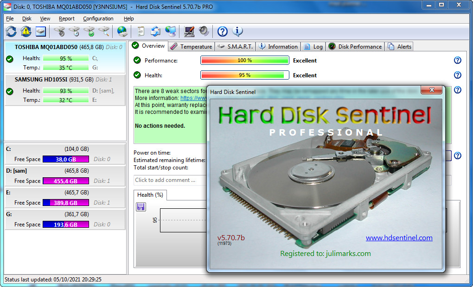Click the disk with camera lens toolbar icon
The width and height of the screenshot is (473, 287).
coord(59,31)
